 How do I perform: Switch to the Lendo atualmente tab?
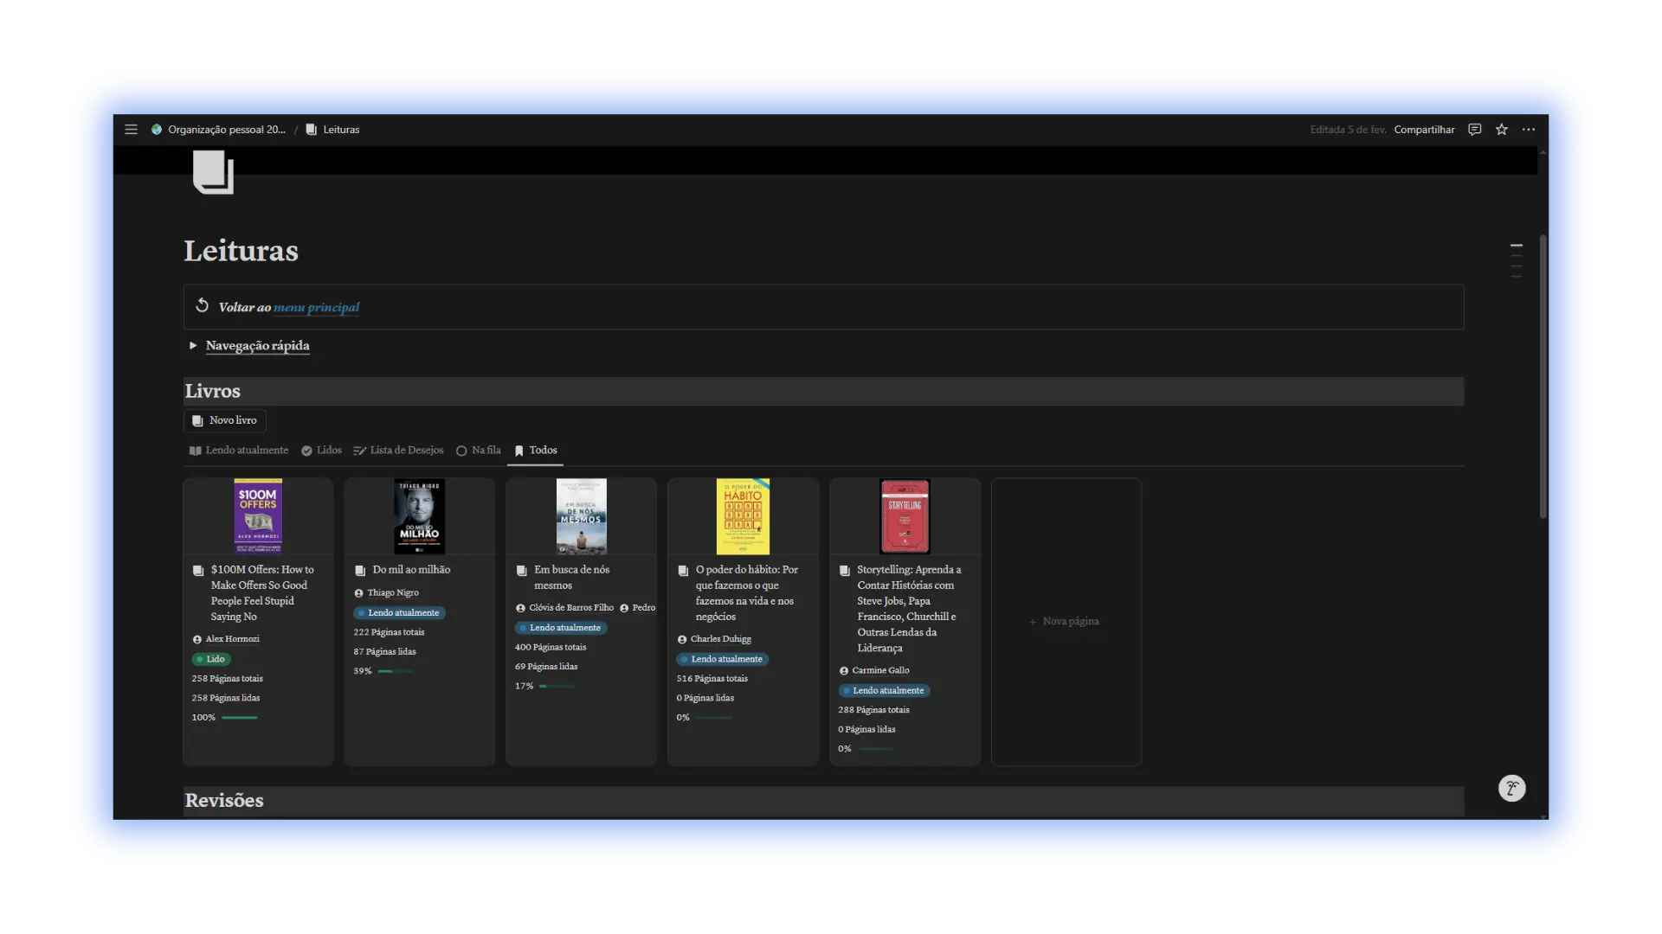pos(238,451)
